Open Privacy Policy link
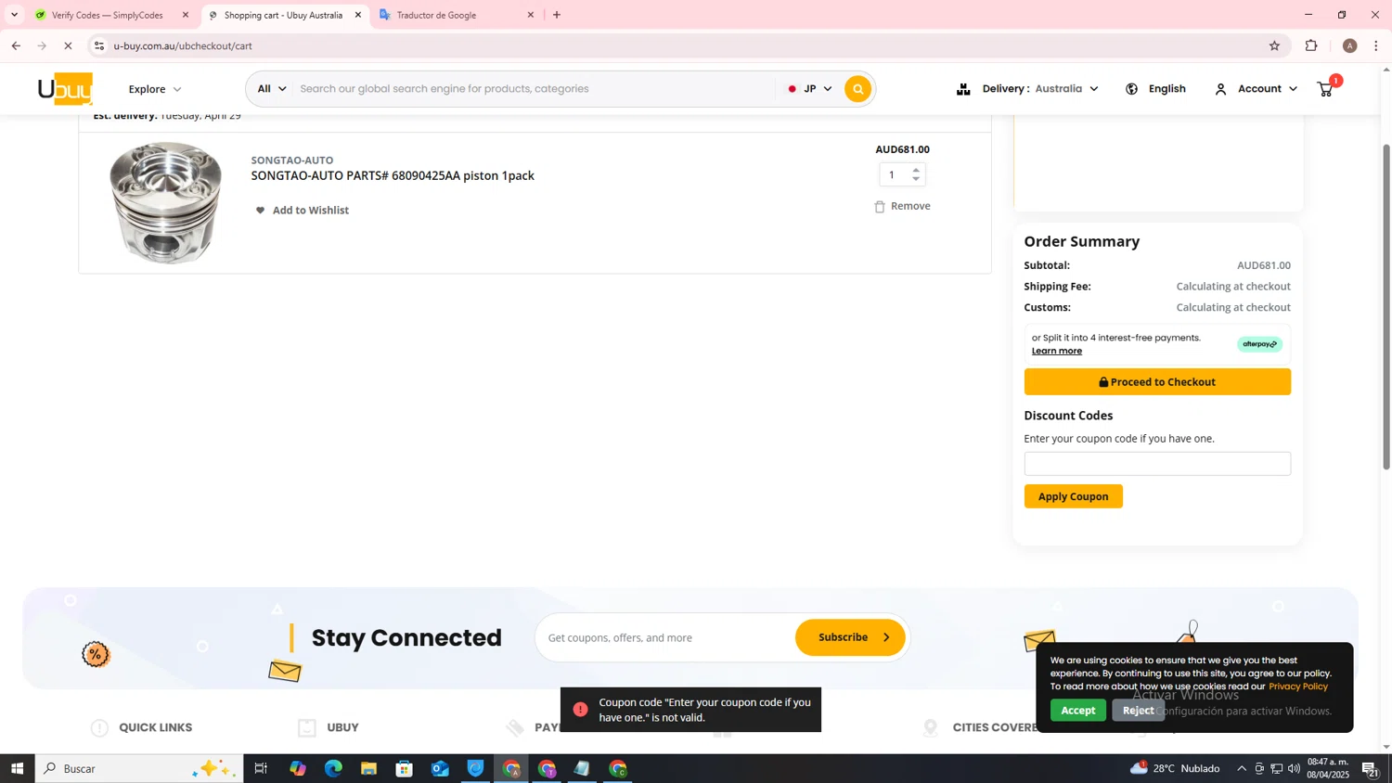The image size is (1392, 783). pyautogui.click(x=1297, y=687)
